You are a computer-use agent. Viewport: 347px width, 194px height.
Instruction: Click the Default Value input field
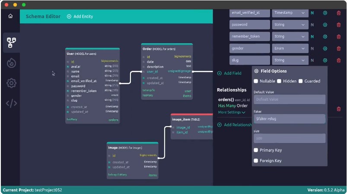(289, 99)
